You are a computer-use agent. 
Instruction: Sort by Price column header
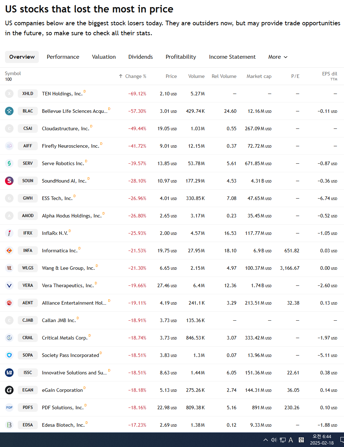point(171,76)
